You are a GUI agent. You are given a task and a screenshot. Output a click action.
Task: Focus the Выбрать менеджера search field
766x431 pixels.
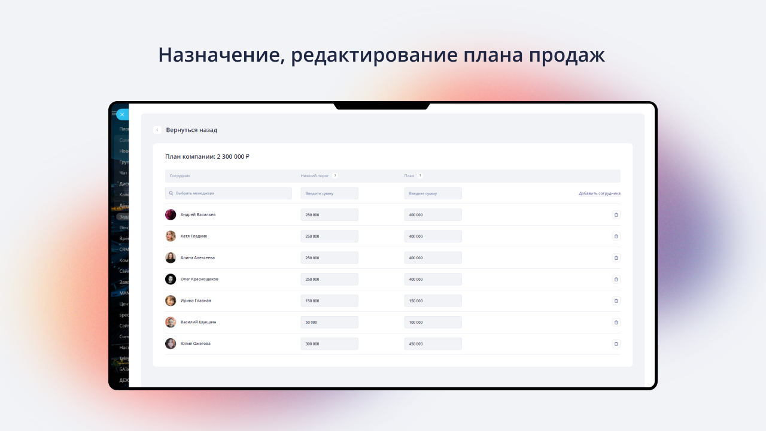point(229,193)
